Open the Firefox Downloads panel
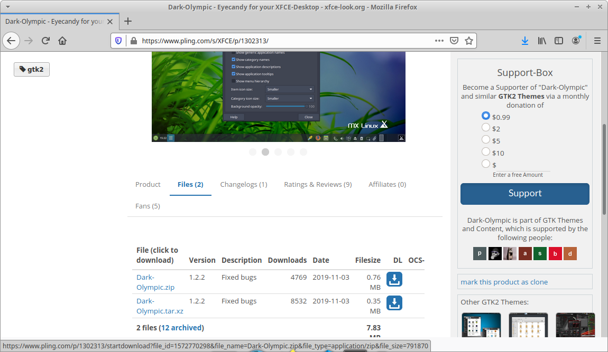The height and width of the screenshot is (352, 608). coord(525,40)
